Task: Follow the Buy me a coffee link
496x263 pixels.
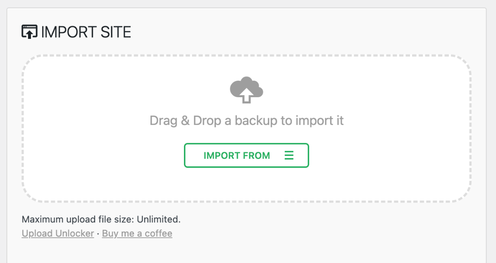Action: click(137, 233)
